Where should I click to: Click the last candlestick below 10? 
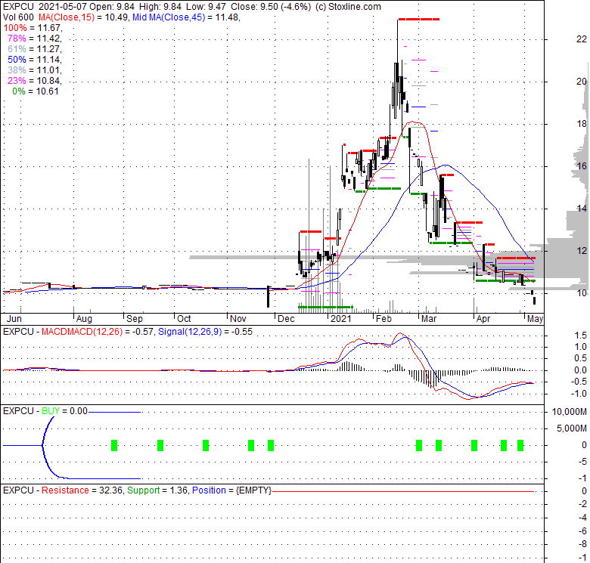pos(534,301)
